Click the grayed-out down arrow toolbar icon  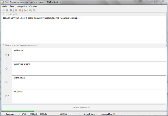coord(7,10)
